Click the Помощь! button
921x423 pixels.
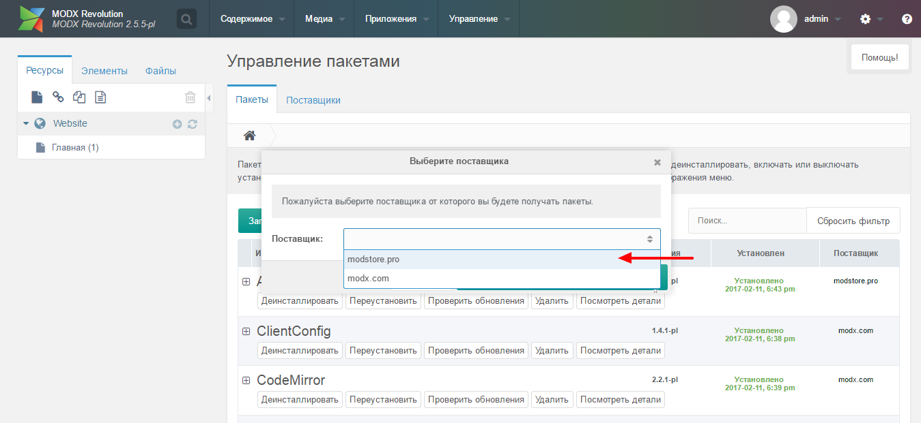pos(879,58)
